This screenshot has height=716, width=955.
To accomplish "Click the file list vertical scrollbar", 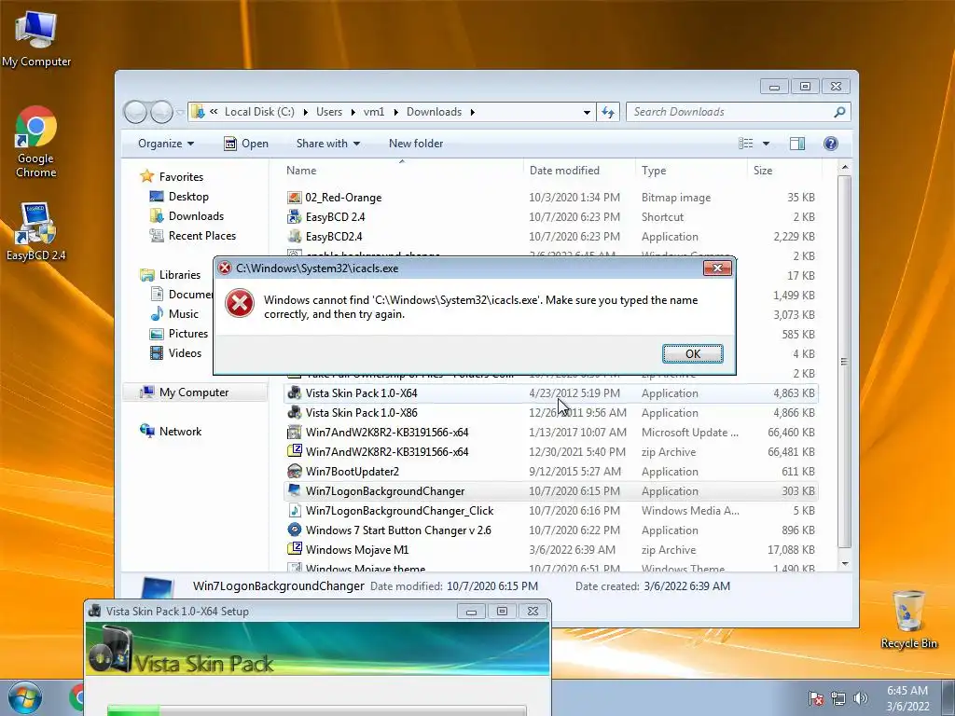I will coord(844,362).
